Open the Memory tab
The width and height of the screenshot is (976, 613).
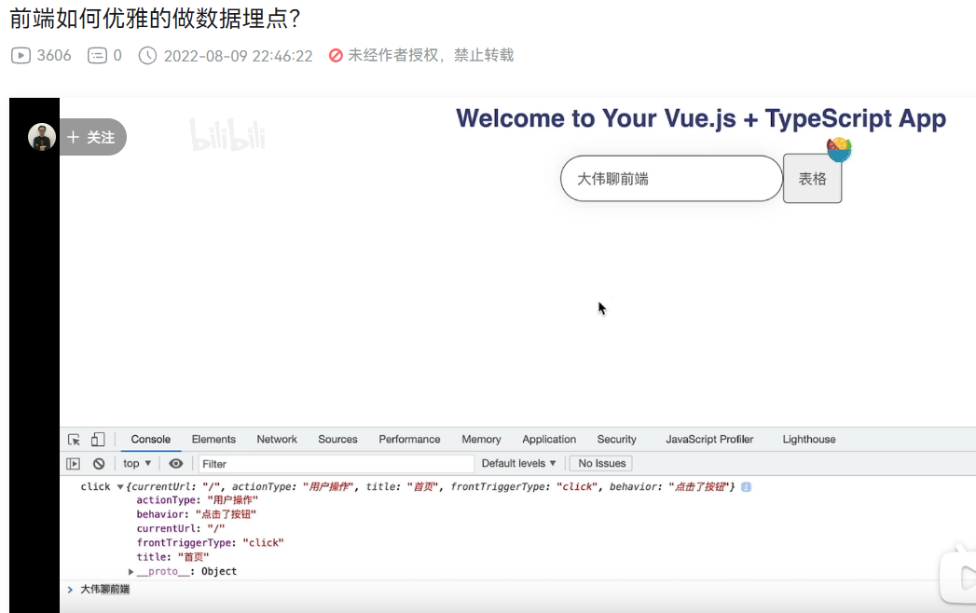[481, 440]
